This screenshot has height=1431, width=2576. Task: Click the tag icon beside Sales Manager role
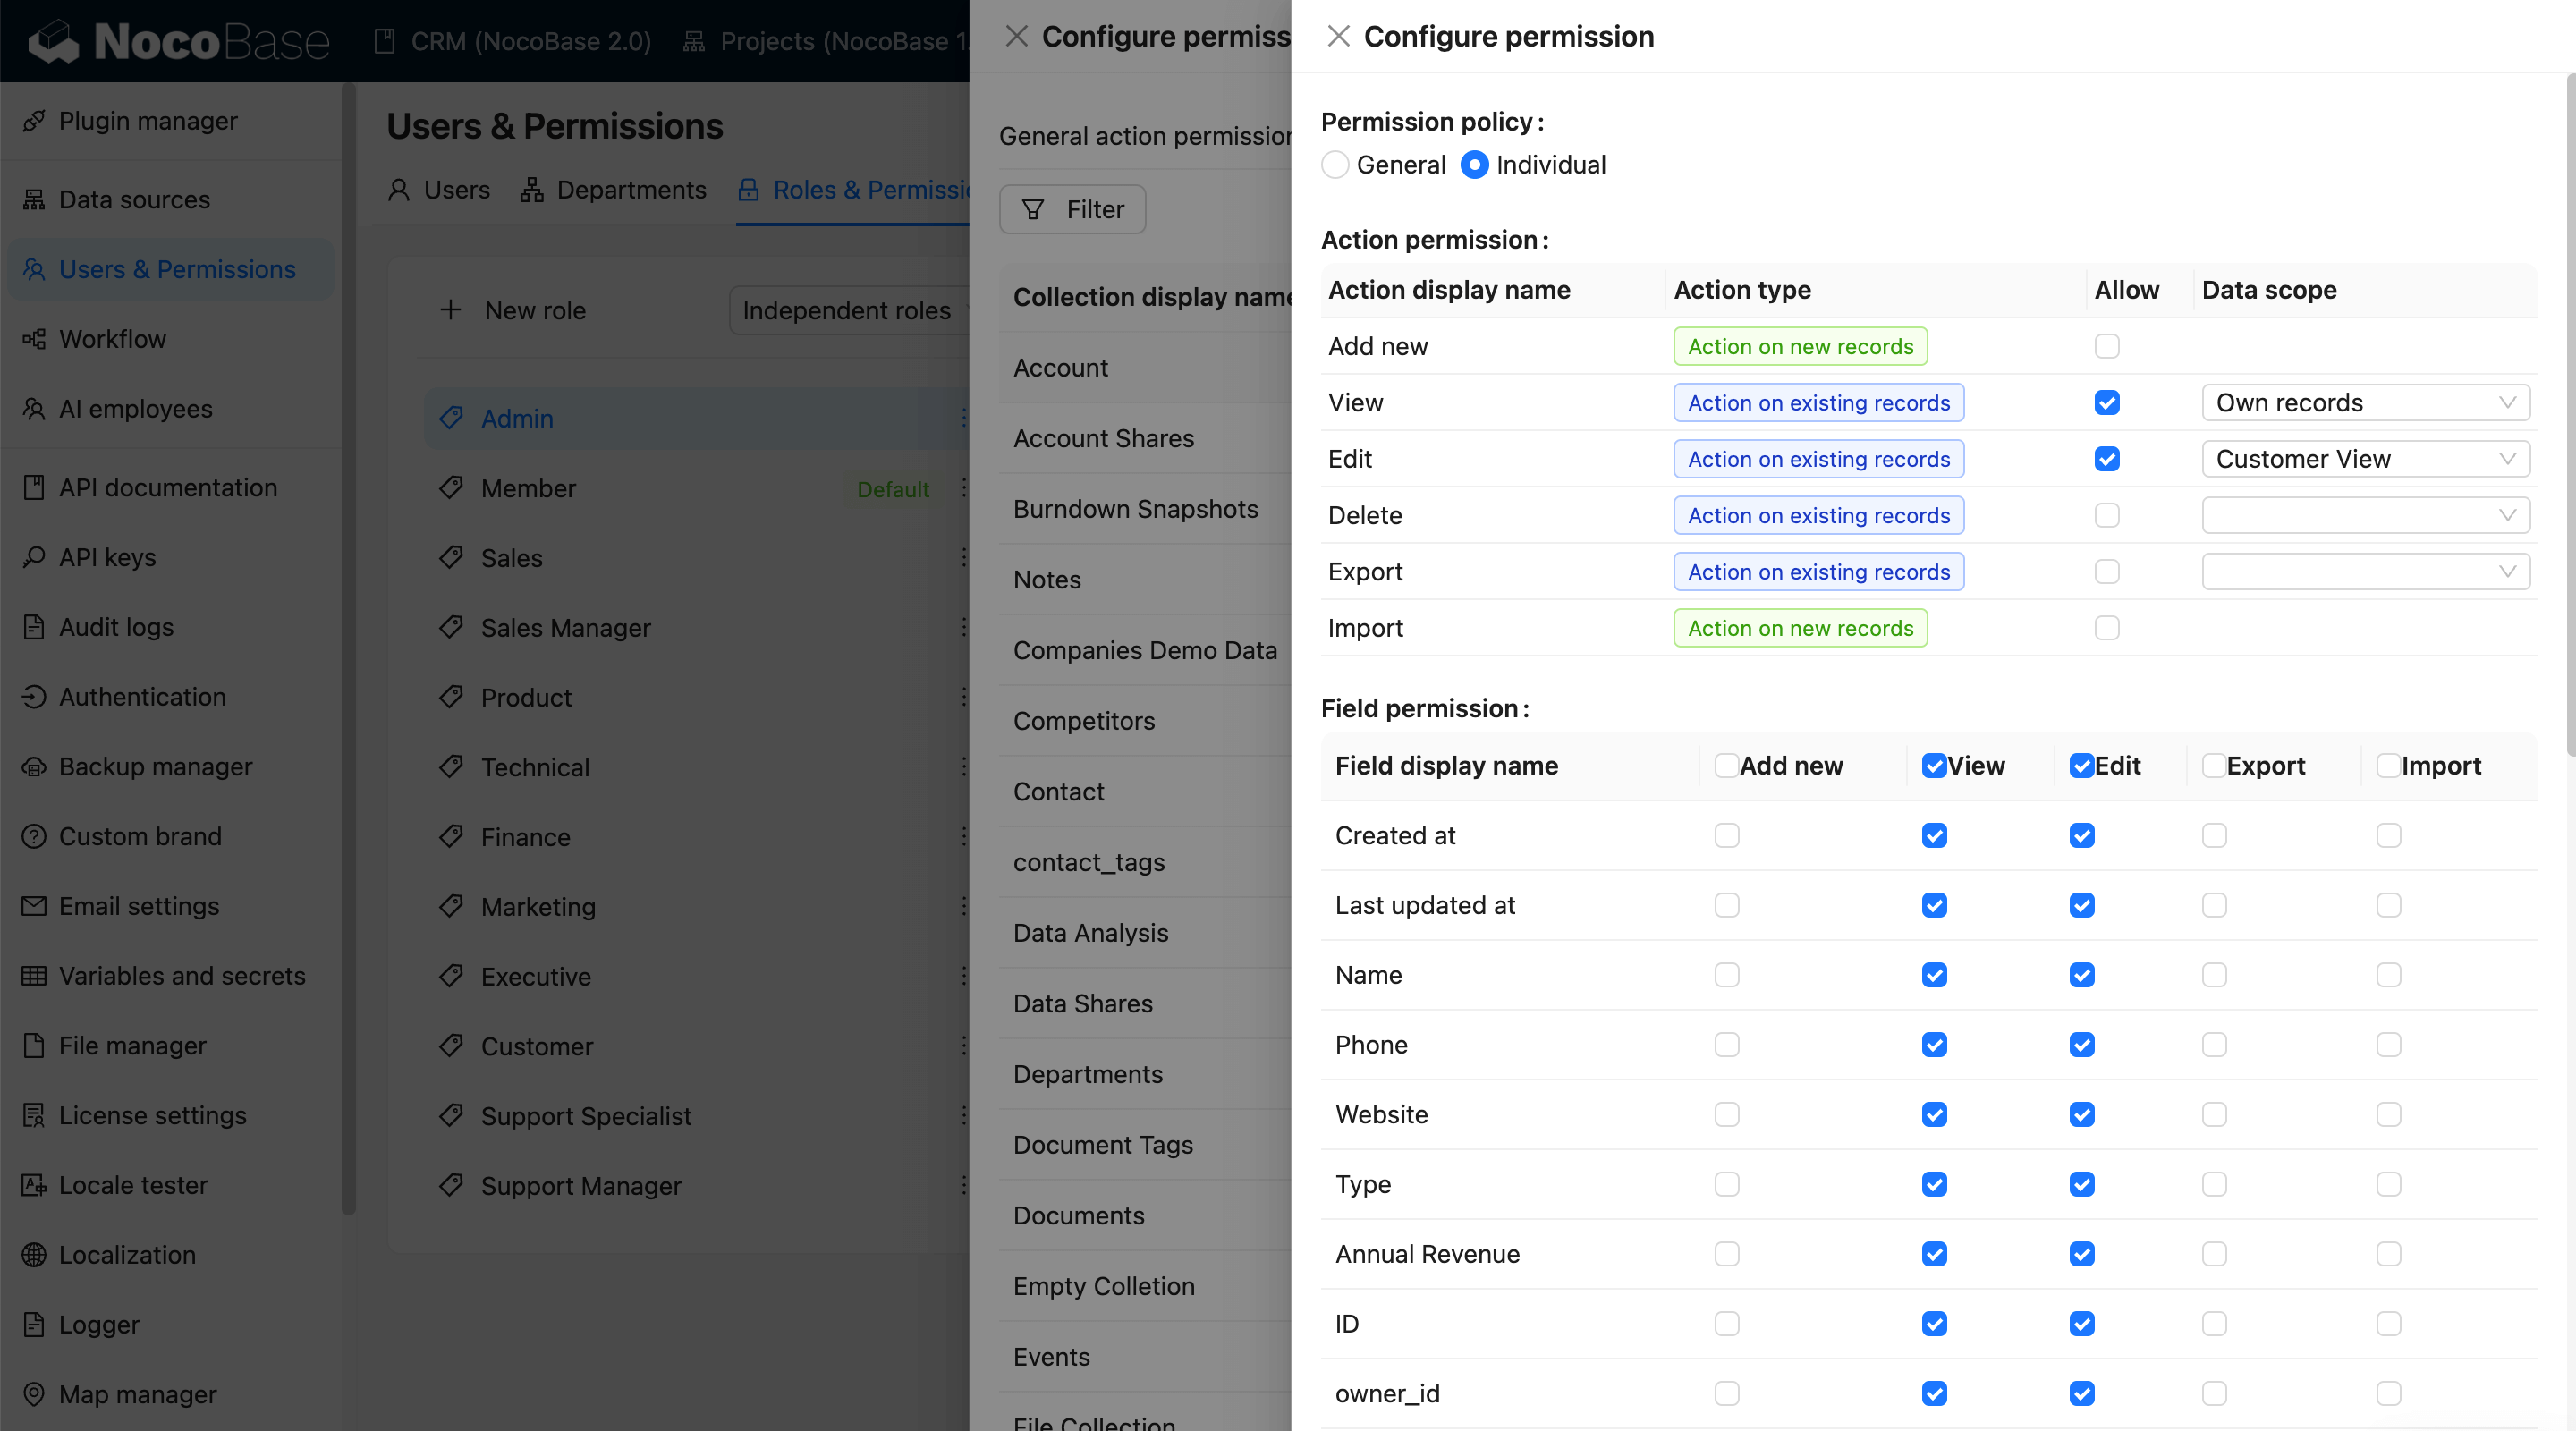451,627
